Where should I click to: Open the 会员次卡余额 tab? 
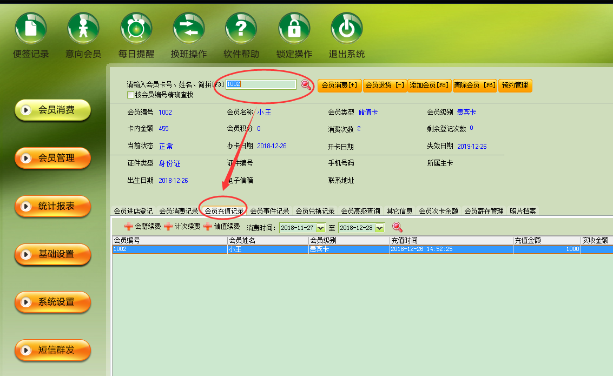click(439, 211)
